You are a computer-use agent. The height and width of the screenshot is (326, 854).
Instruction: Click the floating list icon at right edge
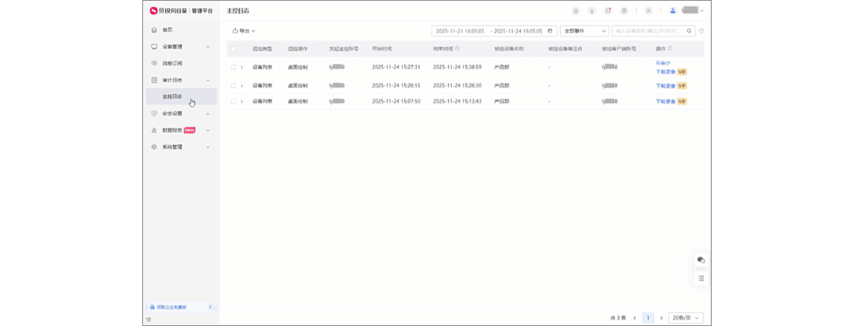(701, 278)
